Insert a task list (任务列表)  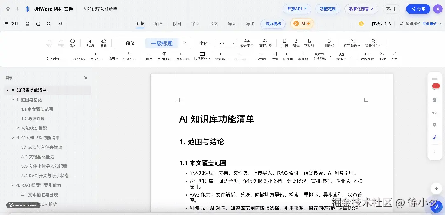pyautogui.click(x=130, y=56)
